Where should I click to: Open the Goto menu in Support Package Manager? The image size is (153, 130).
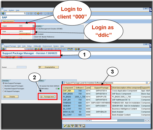coord(24,46)
